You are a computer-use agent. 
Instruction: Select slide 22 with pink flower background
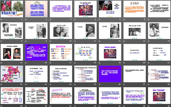tap(11, 74)
